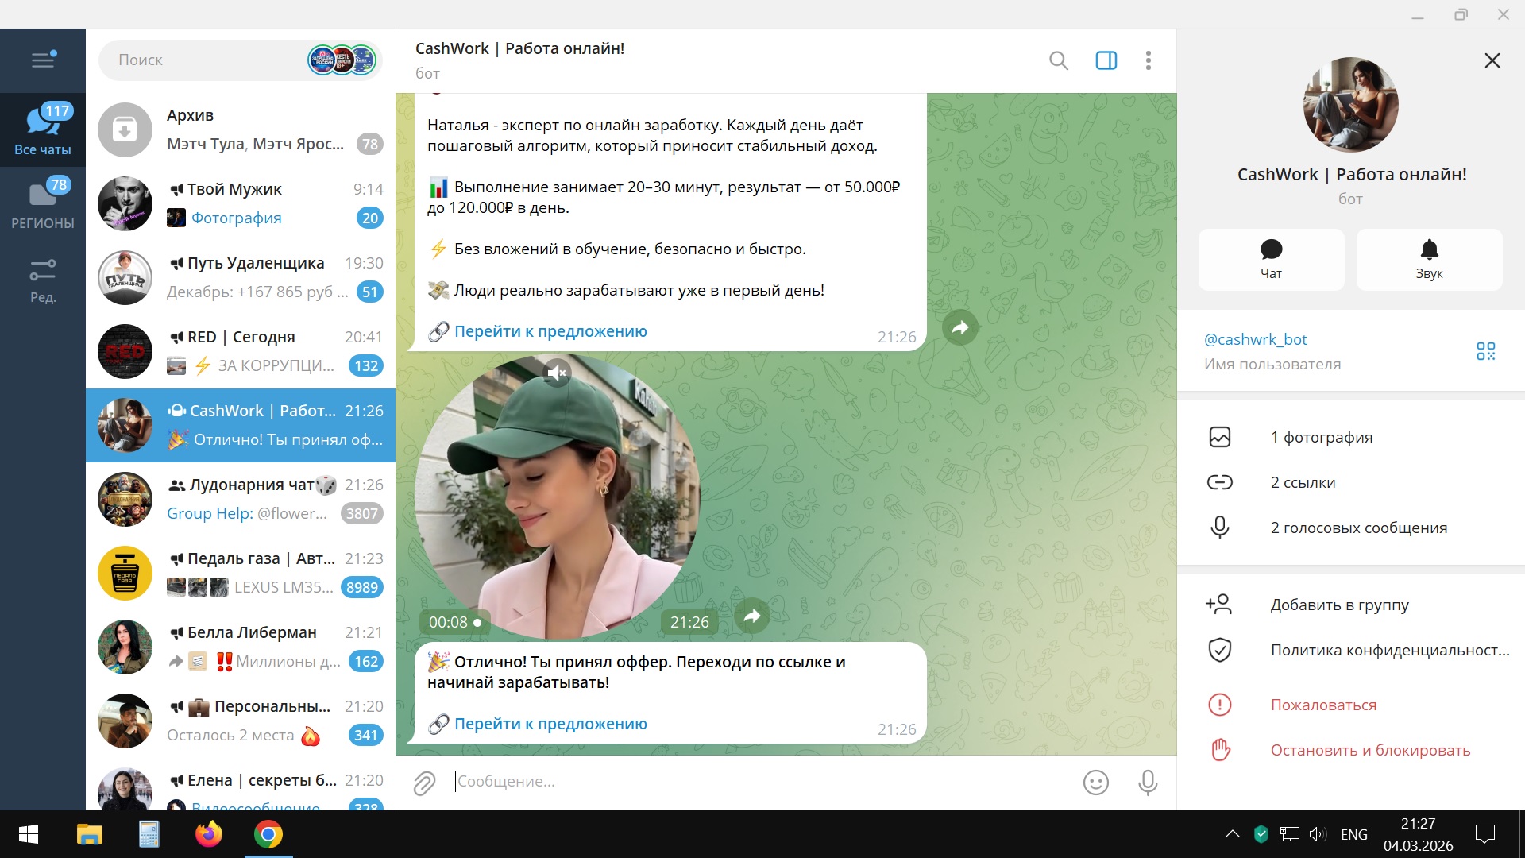Toggle the right info sidebar panel
This screenshot has width=1525, height=858.
coord(1106,60)
